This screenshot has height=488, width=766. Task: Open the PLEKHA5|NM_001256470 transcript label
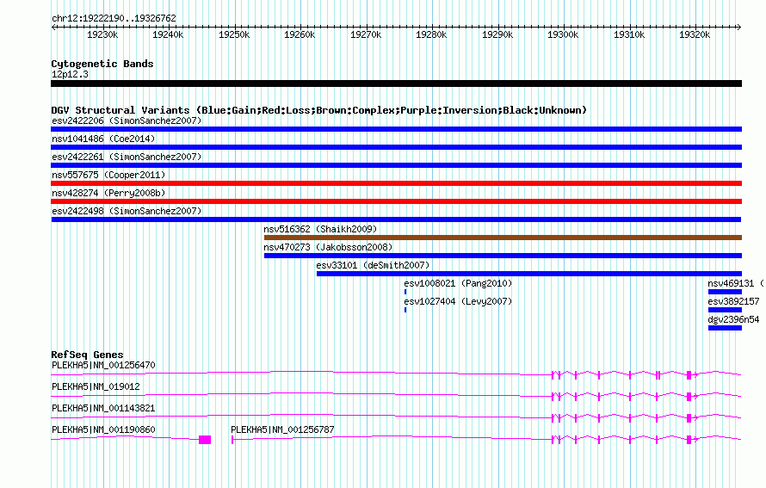(103, 365)
